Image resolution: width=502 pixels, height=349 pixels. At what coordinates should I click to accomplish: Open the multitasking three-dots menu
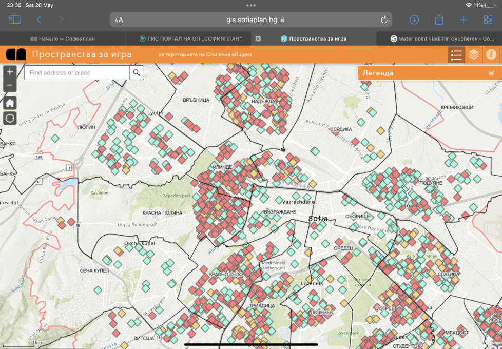click(x=251, y=5)
